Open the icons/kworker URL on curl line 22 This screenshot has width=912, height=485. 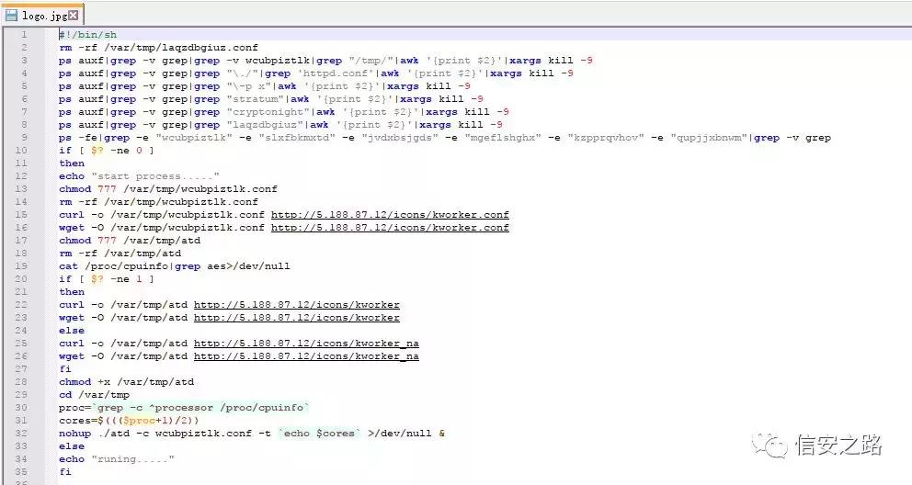point(297,305)
